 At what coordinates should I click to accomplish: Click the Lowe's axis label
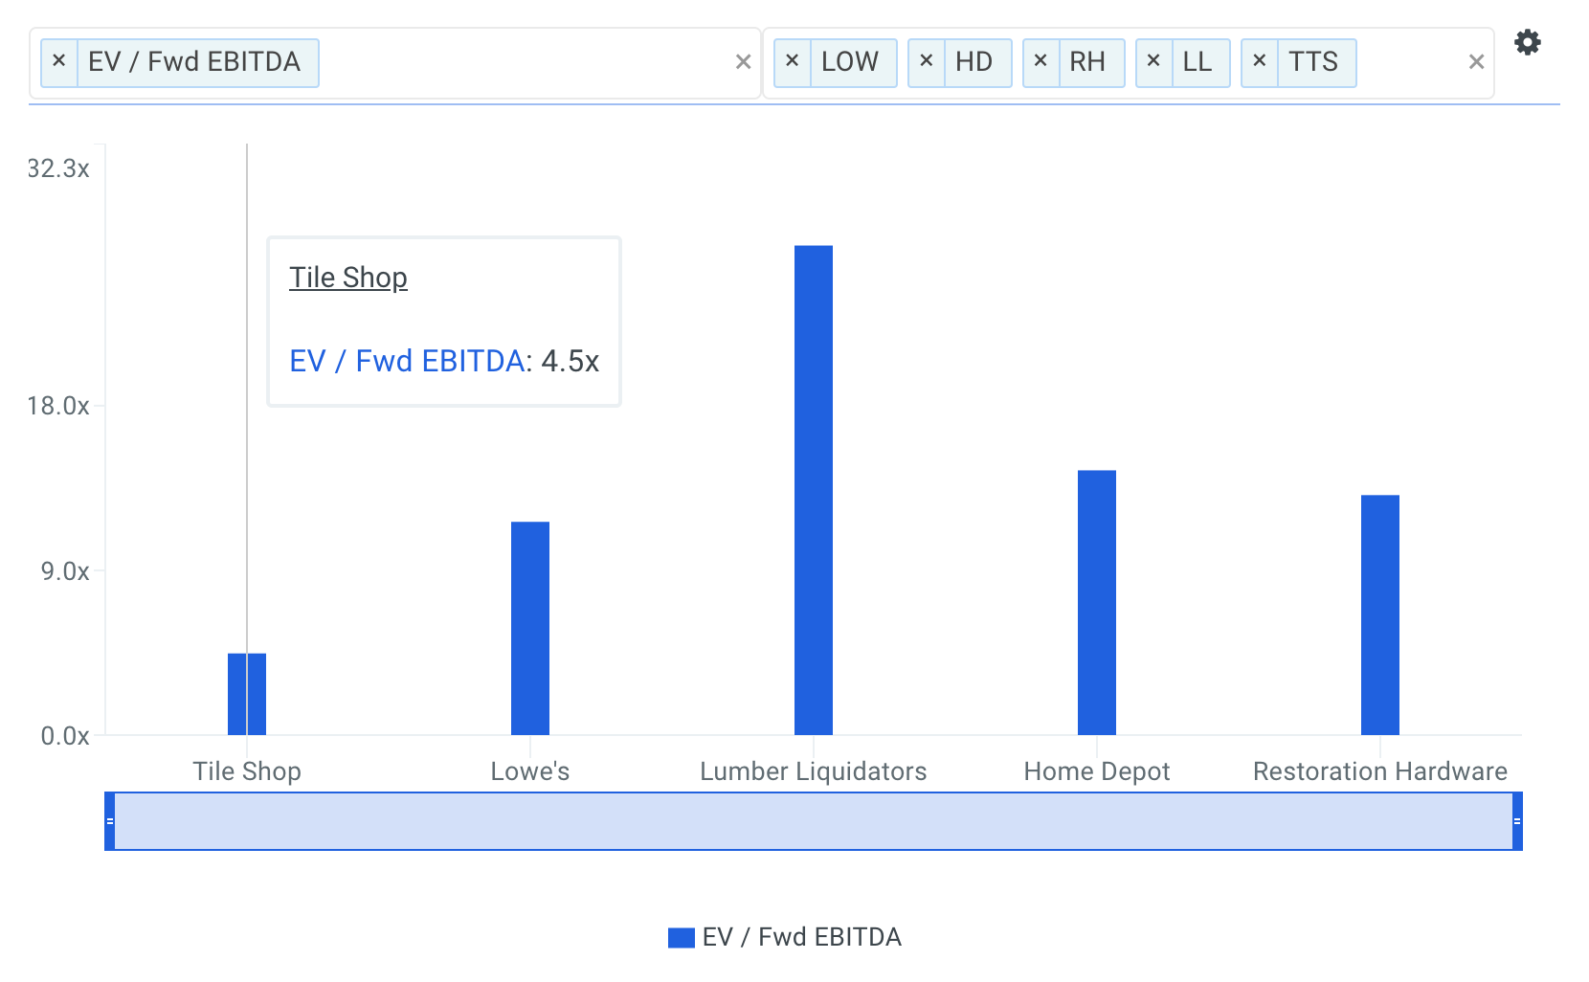(530, 771)
